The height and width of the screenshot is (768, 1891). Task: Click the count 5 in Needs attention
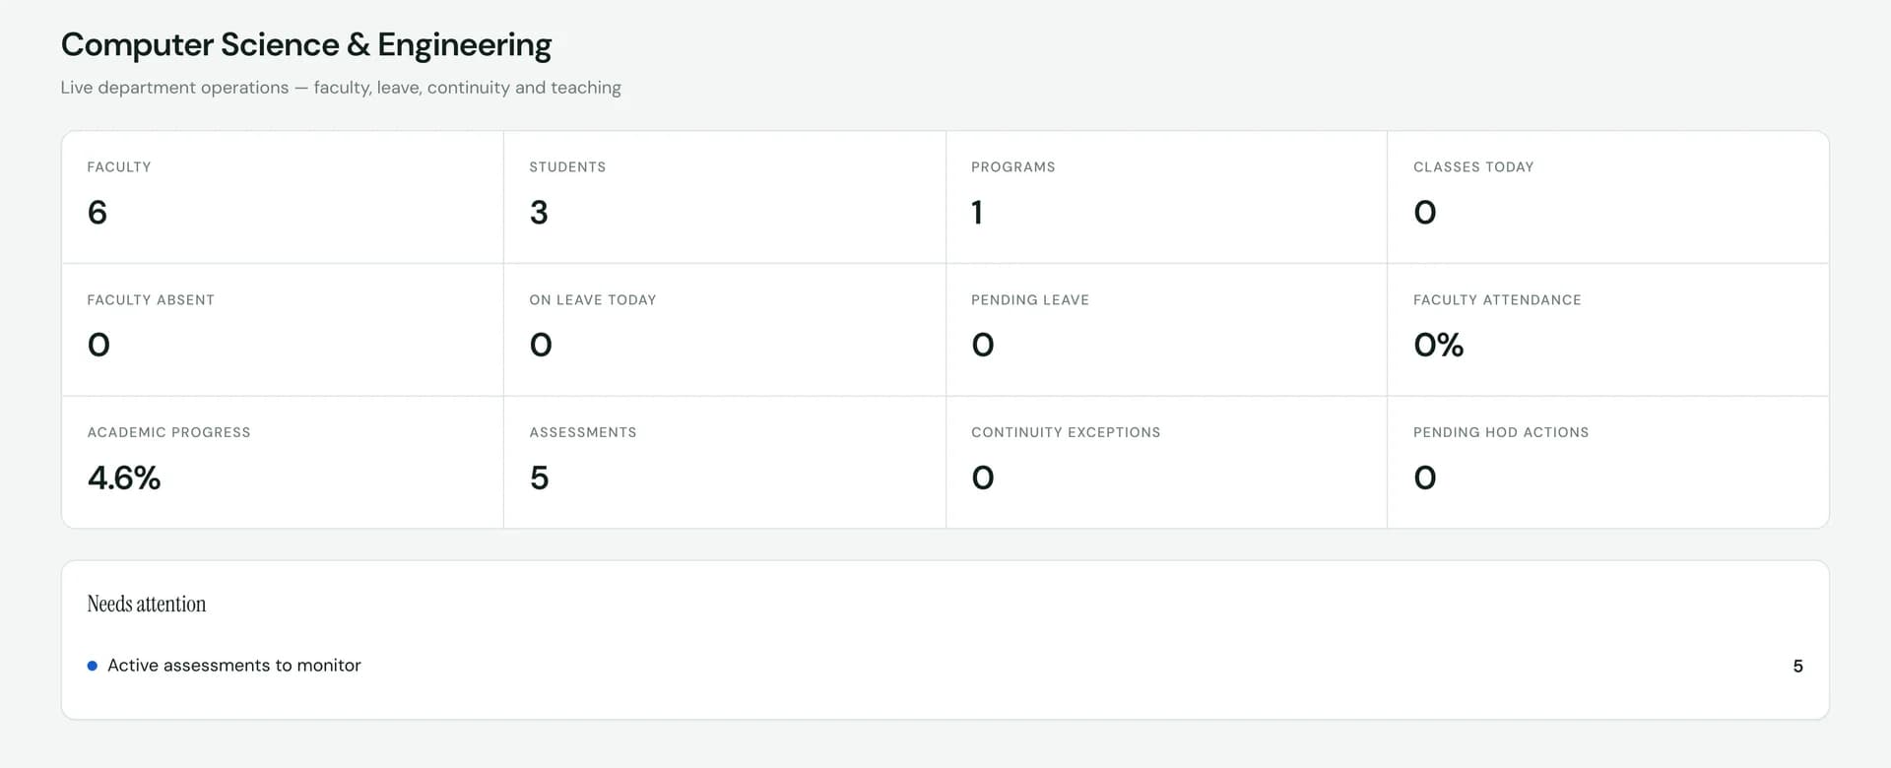pos(1797,666)
